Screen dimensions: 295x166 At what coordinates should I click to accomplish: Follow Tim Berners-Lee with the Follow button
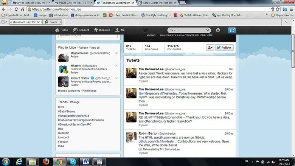point(224,48)
